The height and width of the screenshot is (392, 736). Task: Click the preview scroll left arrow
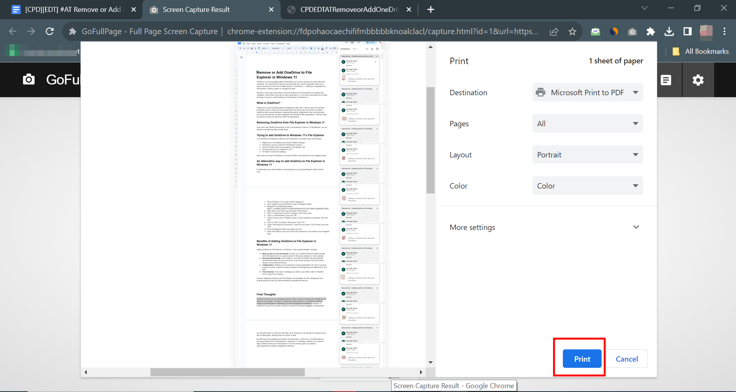[86, 372]
